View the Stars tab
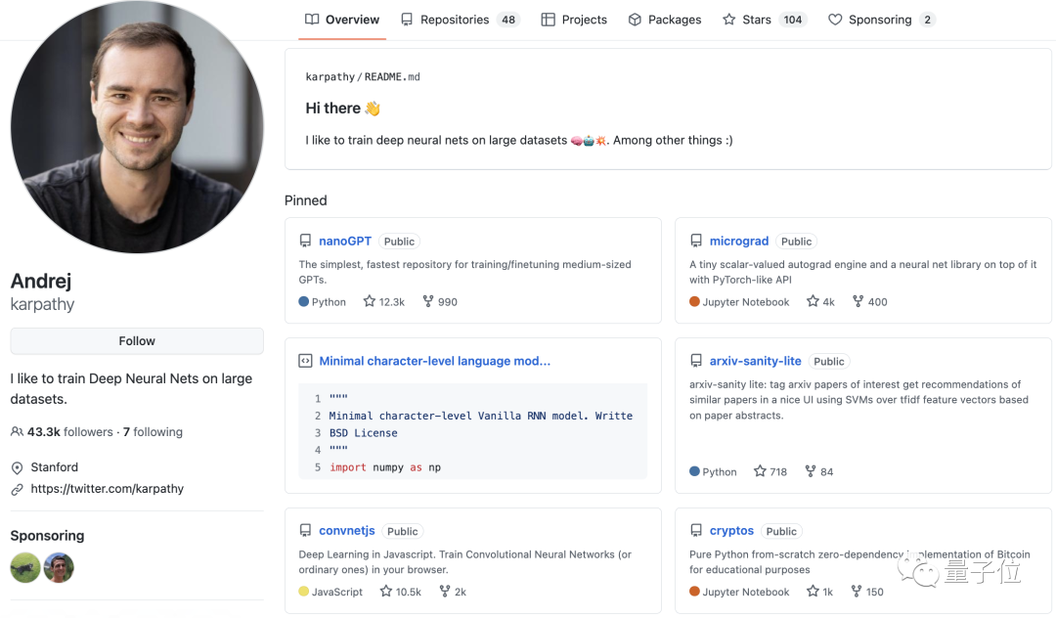1056x618 pixels. [764, 20]
